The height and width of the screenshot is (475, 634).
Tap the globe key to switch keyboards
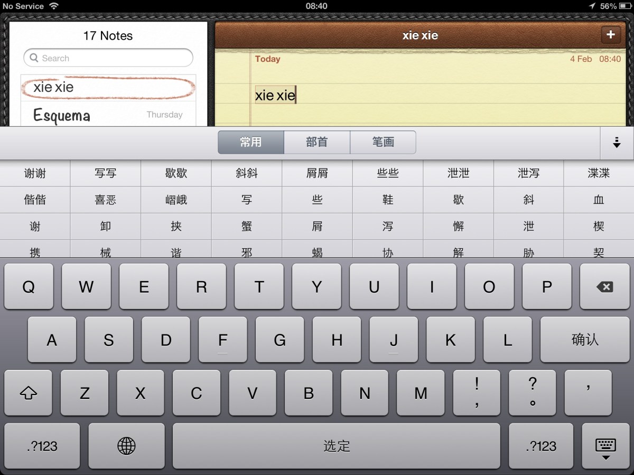coord(126,446)
